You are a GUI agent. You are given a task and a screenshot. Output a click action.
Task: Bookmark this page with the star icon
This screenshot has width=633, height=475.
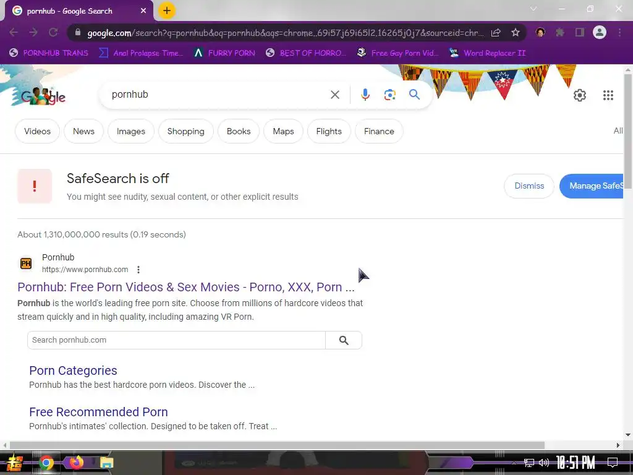coord(516,32)
